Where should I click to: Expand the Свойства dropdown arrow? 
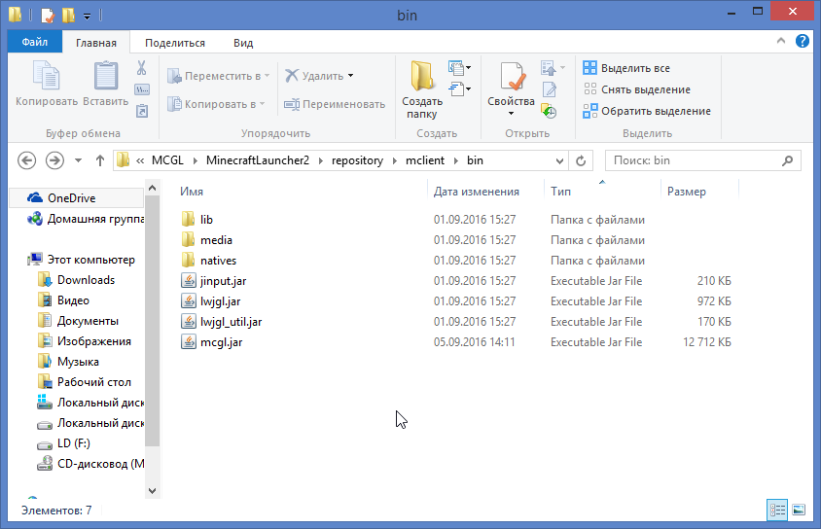point(511,114)
